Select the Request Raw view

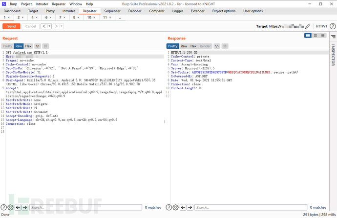(19, 46)
